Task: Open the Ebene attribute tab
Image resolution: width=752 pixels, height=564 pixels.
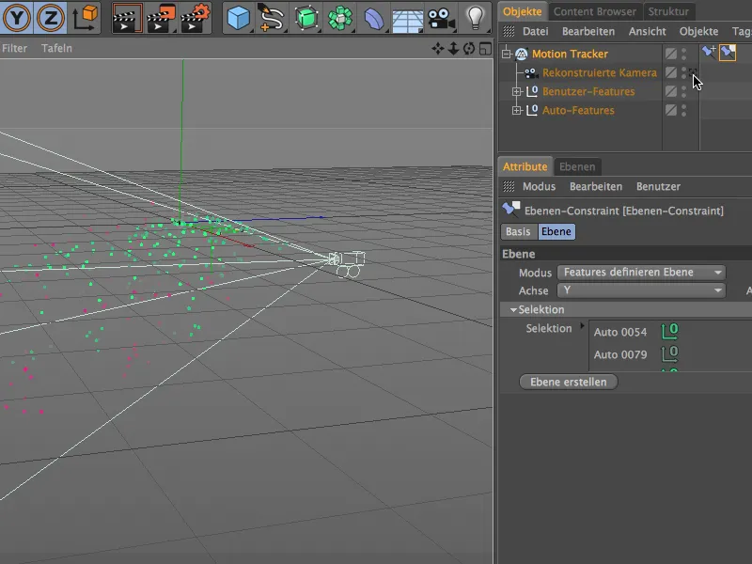Action: pyautogui.click(x=556, y=231)
